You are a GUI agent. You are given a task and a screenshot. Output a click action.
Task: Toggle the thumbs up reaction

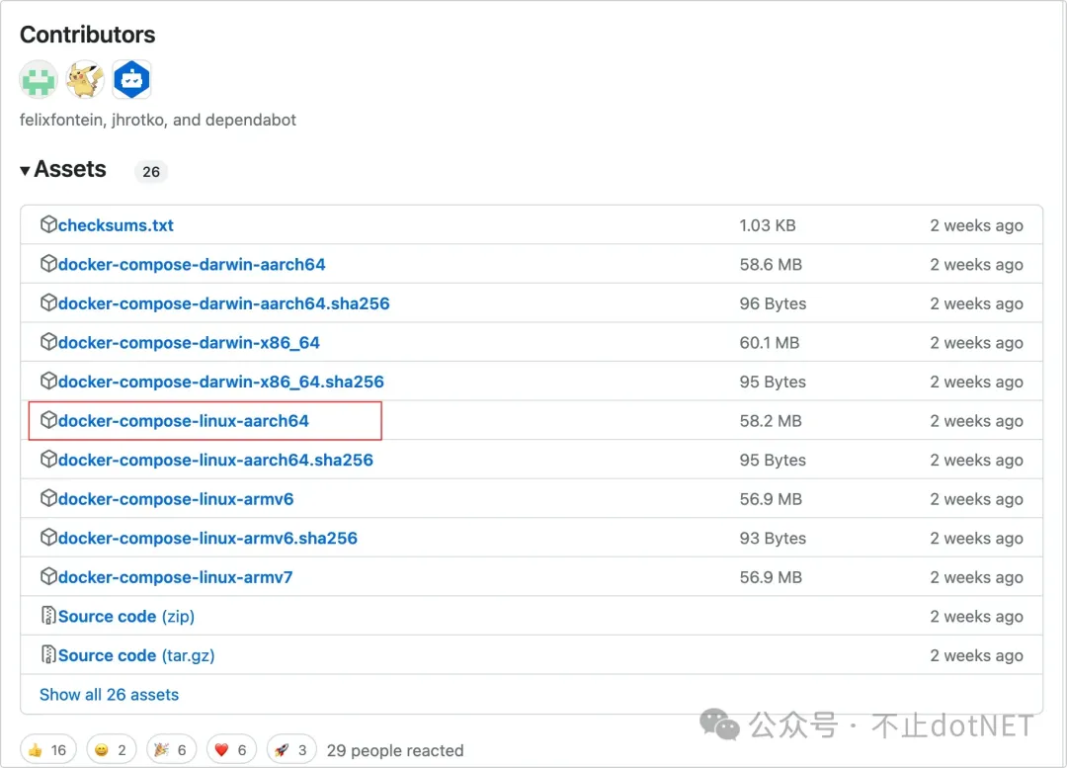(x=47, y=750)
